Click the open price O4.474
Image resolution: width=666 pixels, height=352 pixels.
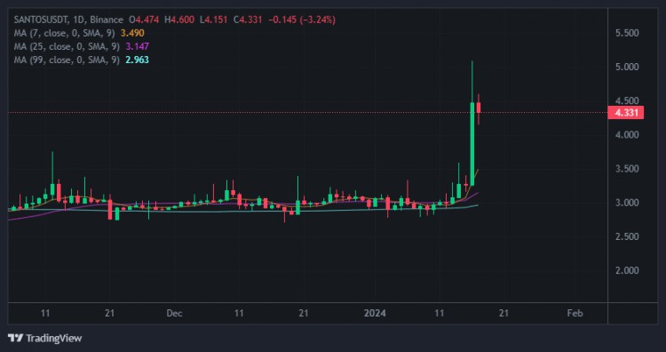pos(144,20)
